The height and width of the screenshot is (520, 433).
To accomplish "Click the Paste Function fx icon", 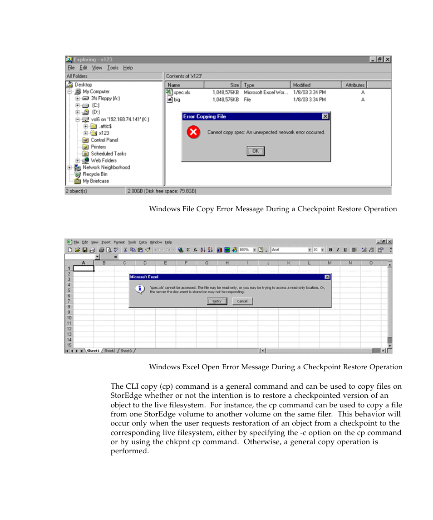I will (195, 250).
